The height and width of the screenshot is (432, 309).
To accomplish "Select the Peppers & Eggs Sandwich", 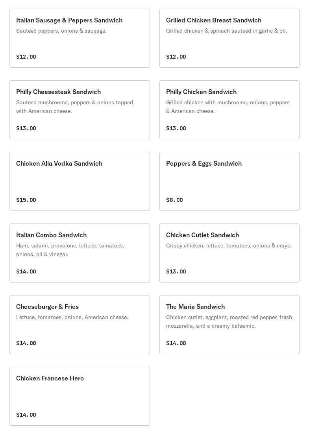I will coord(204,164).
